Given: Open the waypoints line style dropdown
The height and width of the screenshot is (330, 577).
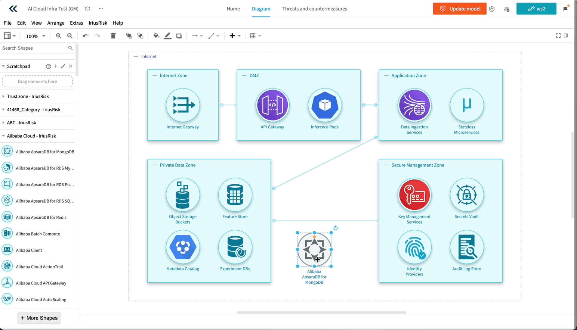Looking at the screenshot, I should (x=214, y=36).
